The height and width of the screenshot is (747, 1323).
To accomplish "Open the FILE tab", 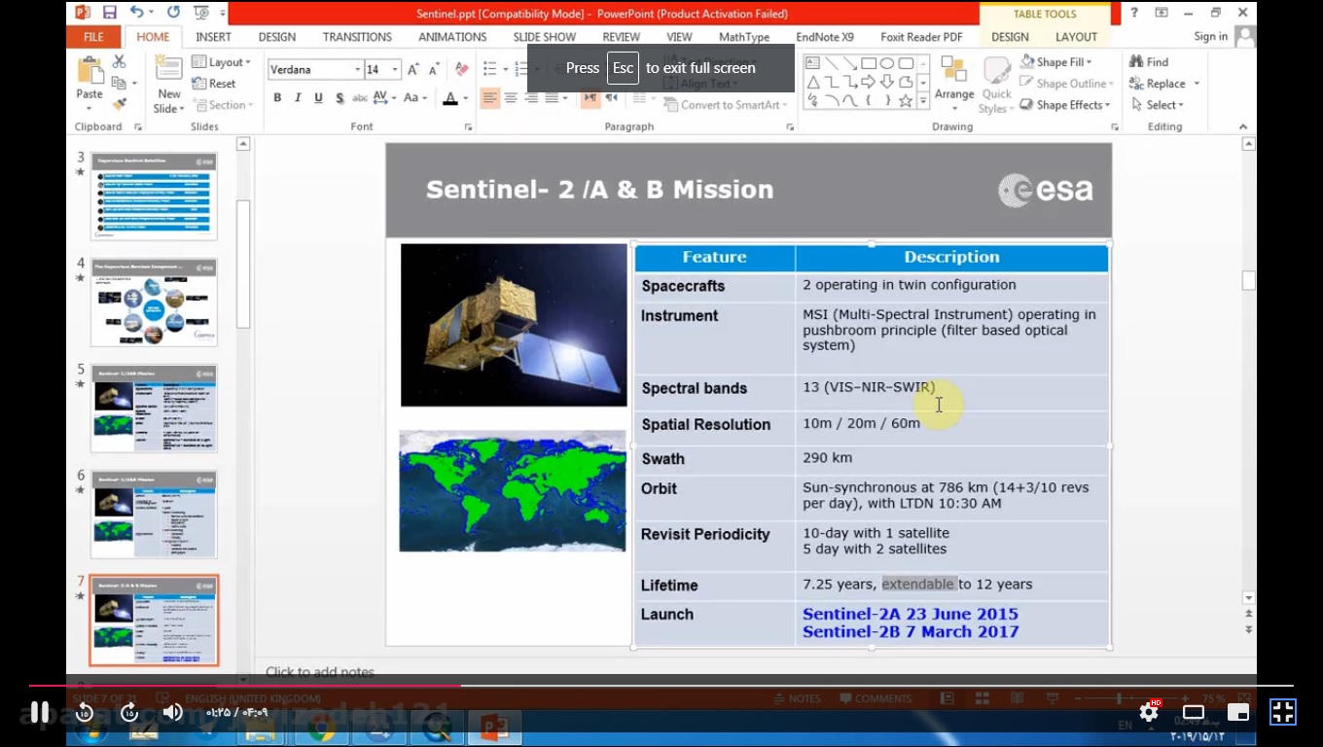I will tap(93, 37).
